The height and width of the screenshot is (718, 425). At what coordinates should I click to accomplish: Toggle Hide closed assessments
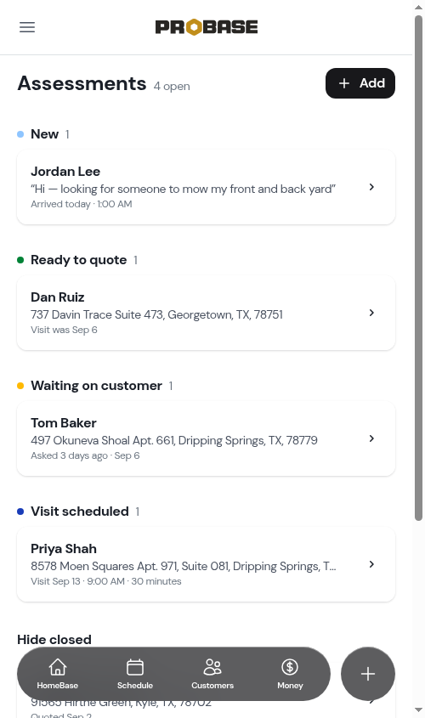click(54, 639)
